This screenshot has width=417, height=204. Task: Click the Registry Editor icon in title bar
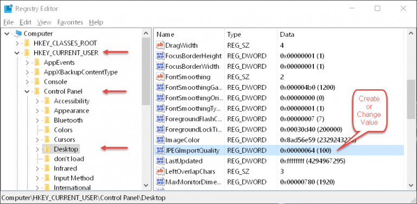tap(8, 9)
